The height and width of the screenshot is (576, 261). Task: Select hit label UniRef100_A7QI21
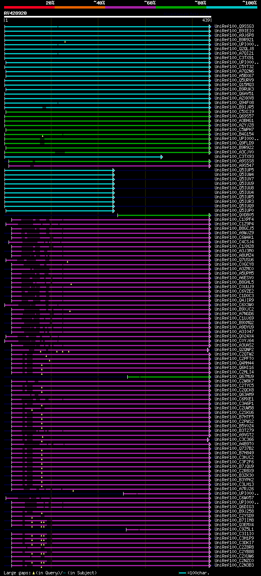234,53
